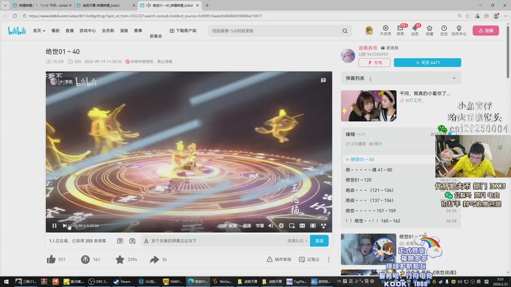
Task: Send danmaku with 发送 button
Action: [x=319, y=241]
